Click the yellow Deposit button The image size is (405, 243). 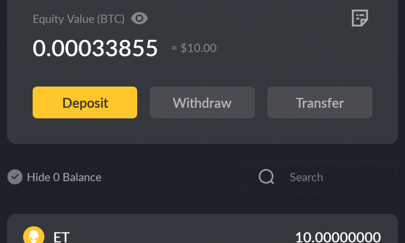pos(85,103)
